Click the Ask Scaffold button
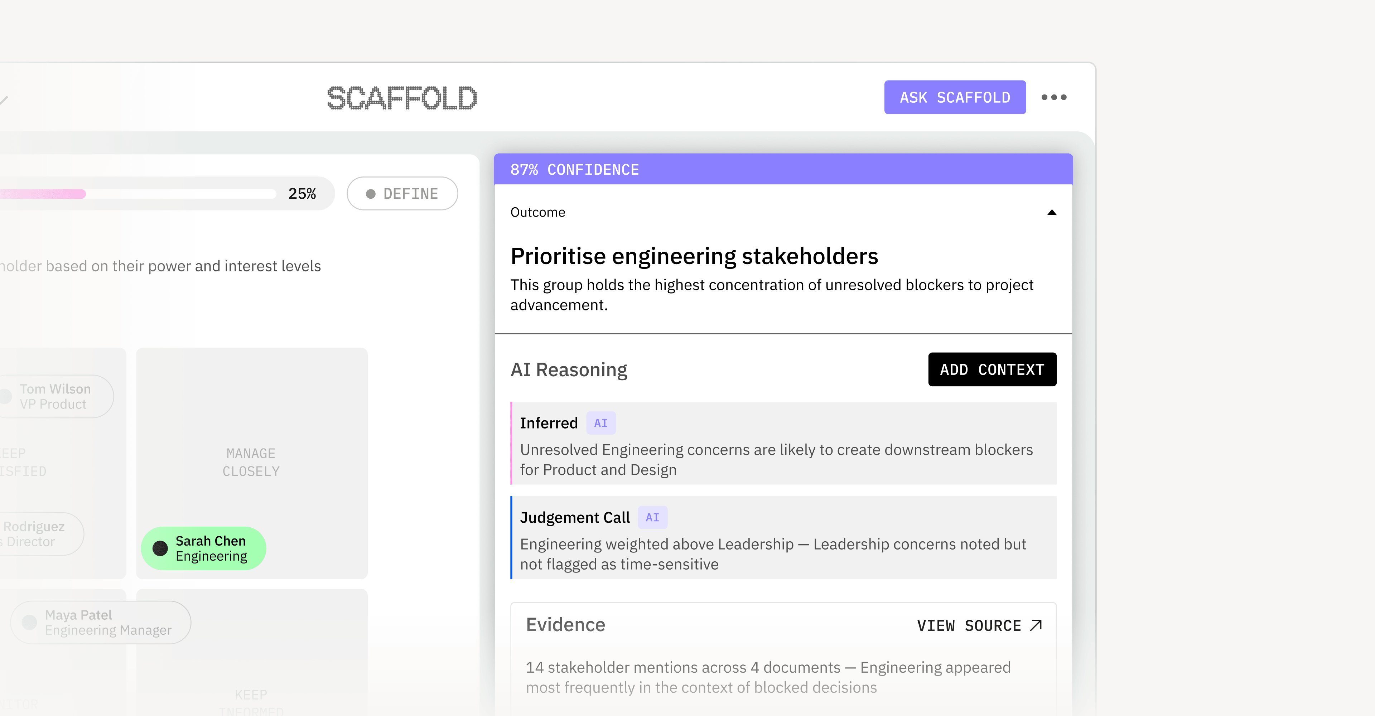This screenshot has width=1375, height=716. (954, 97)
